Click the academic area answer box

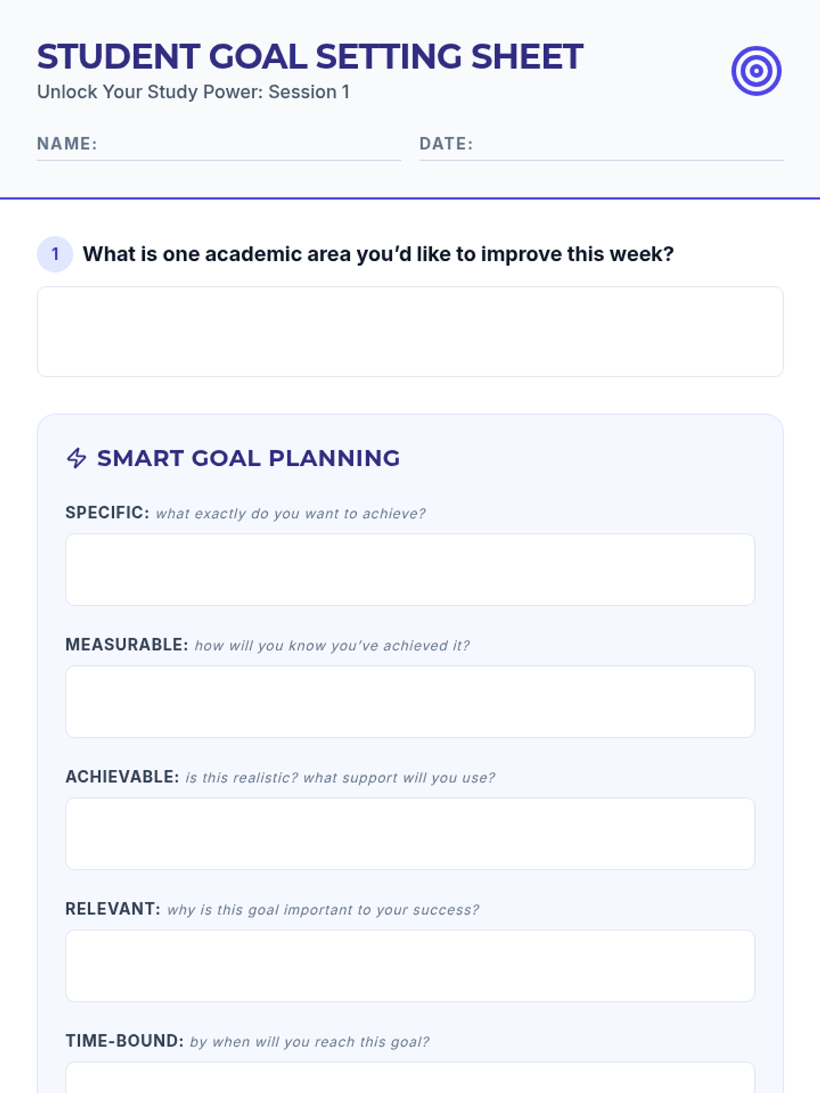pyautogui.click(x=410, y=331)
